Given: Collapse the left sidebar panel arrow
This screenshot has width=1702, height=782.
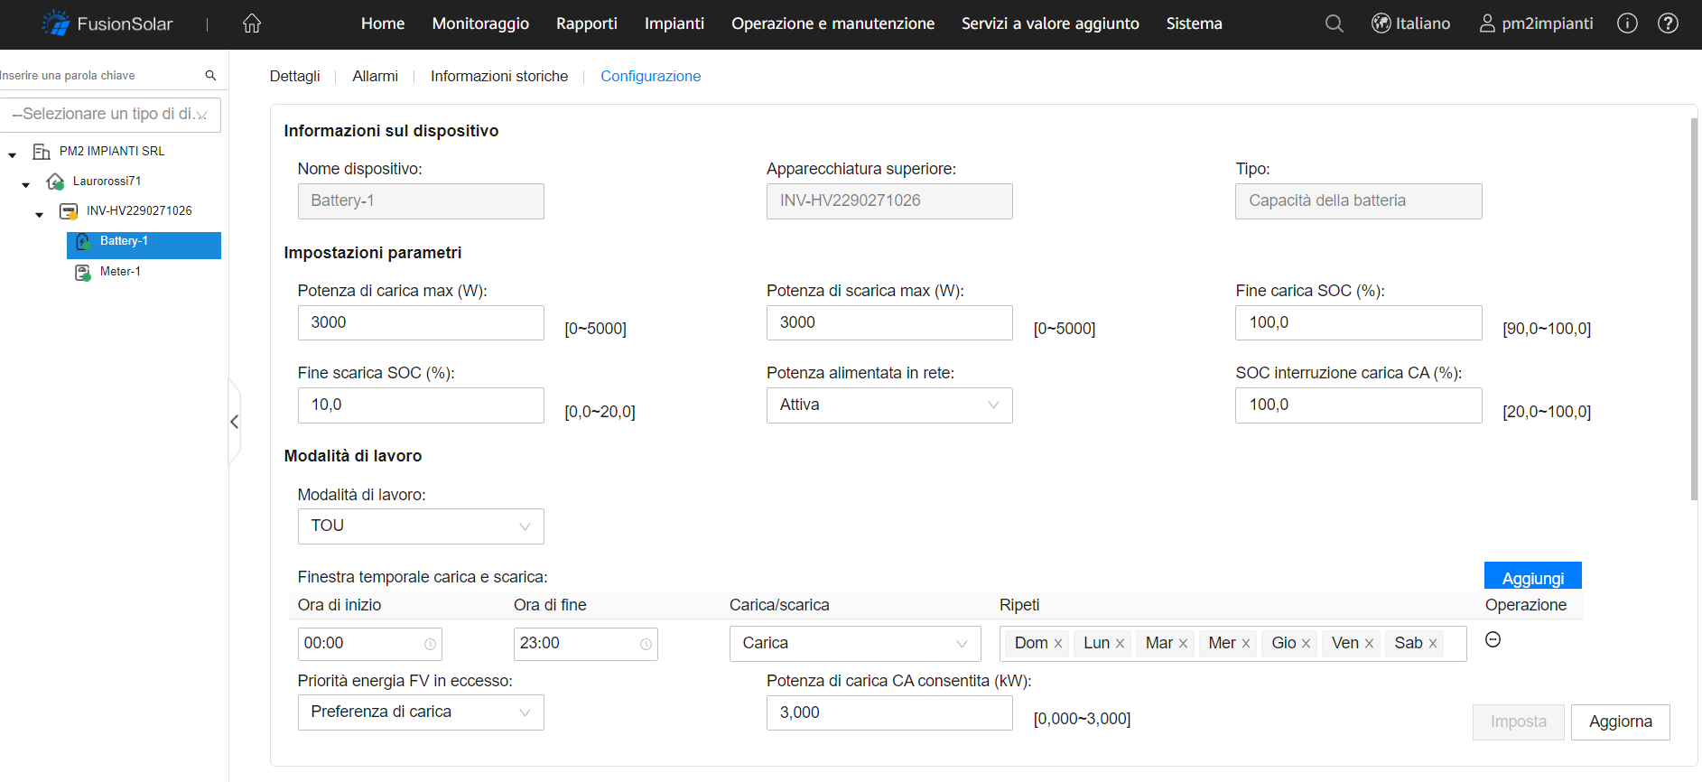Looking at the screenshot, I should [x=235, y=422].
